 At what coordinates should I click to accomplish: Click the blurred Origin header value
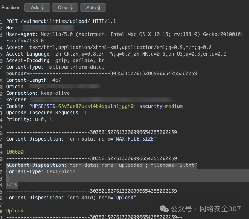click(x=65, y=86)
